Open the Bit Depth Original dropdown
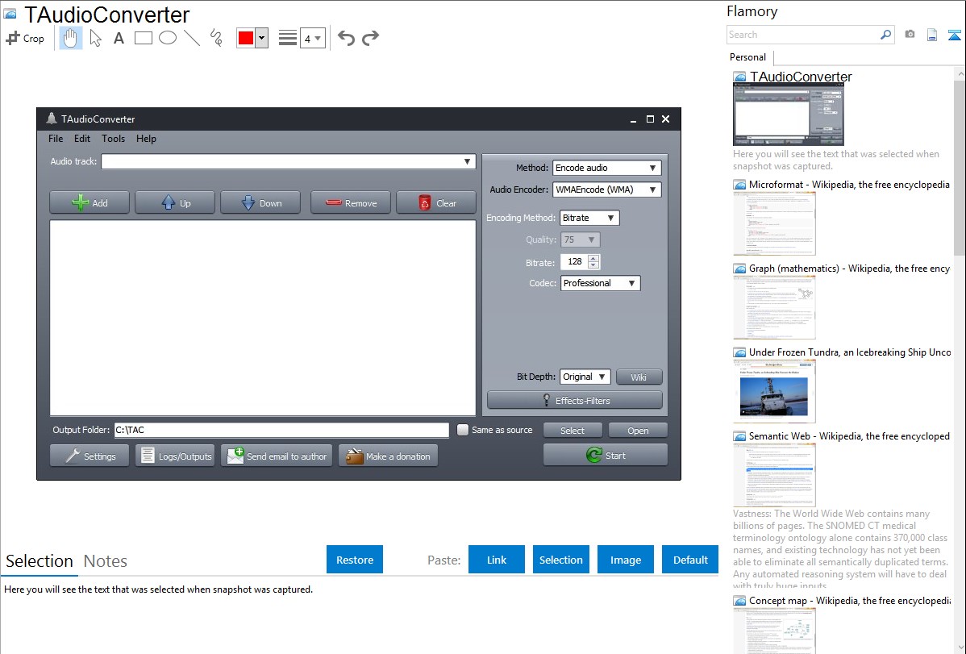 point(585,377)
